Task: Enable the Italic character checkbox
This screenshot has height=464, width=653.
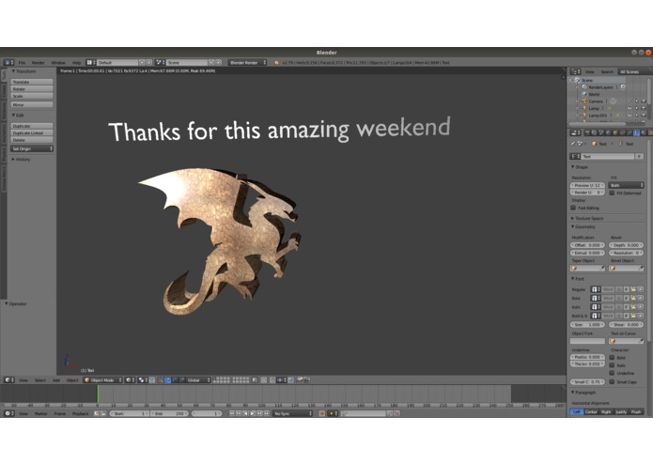Action: (x=612, y=365)
